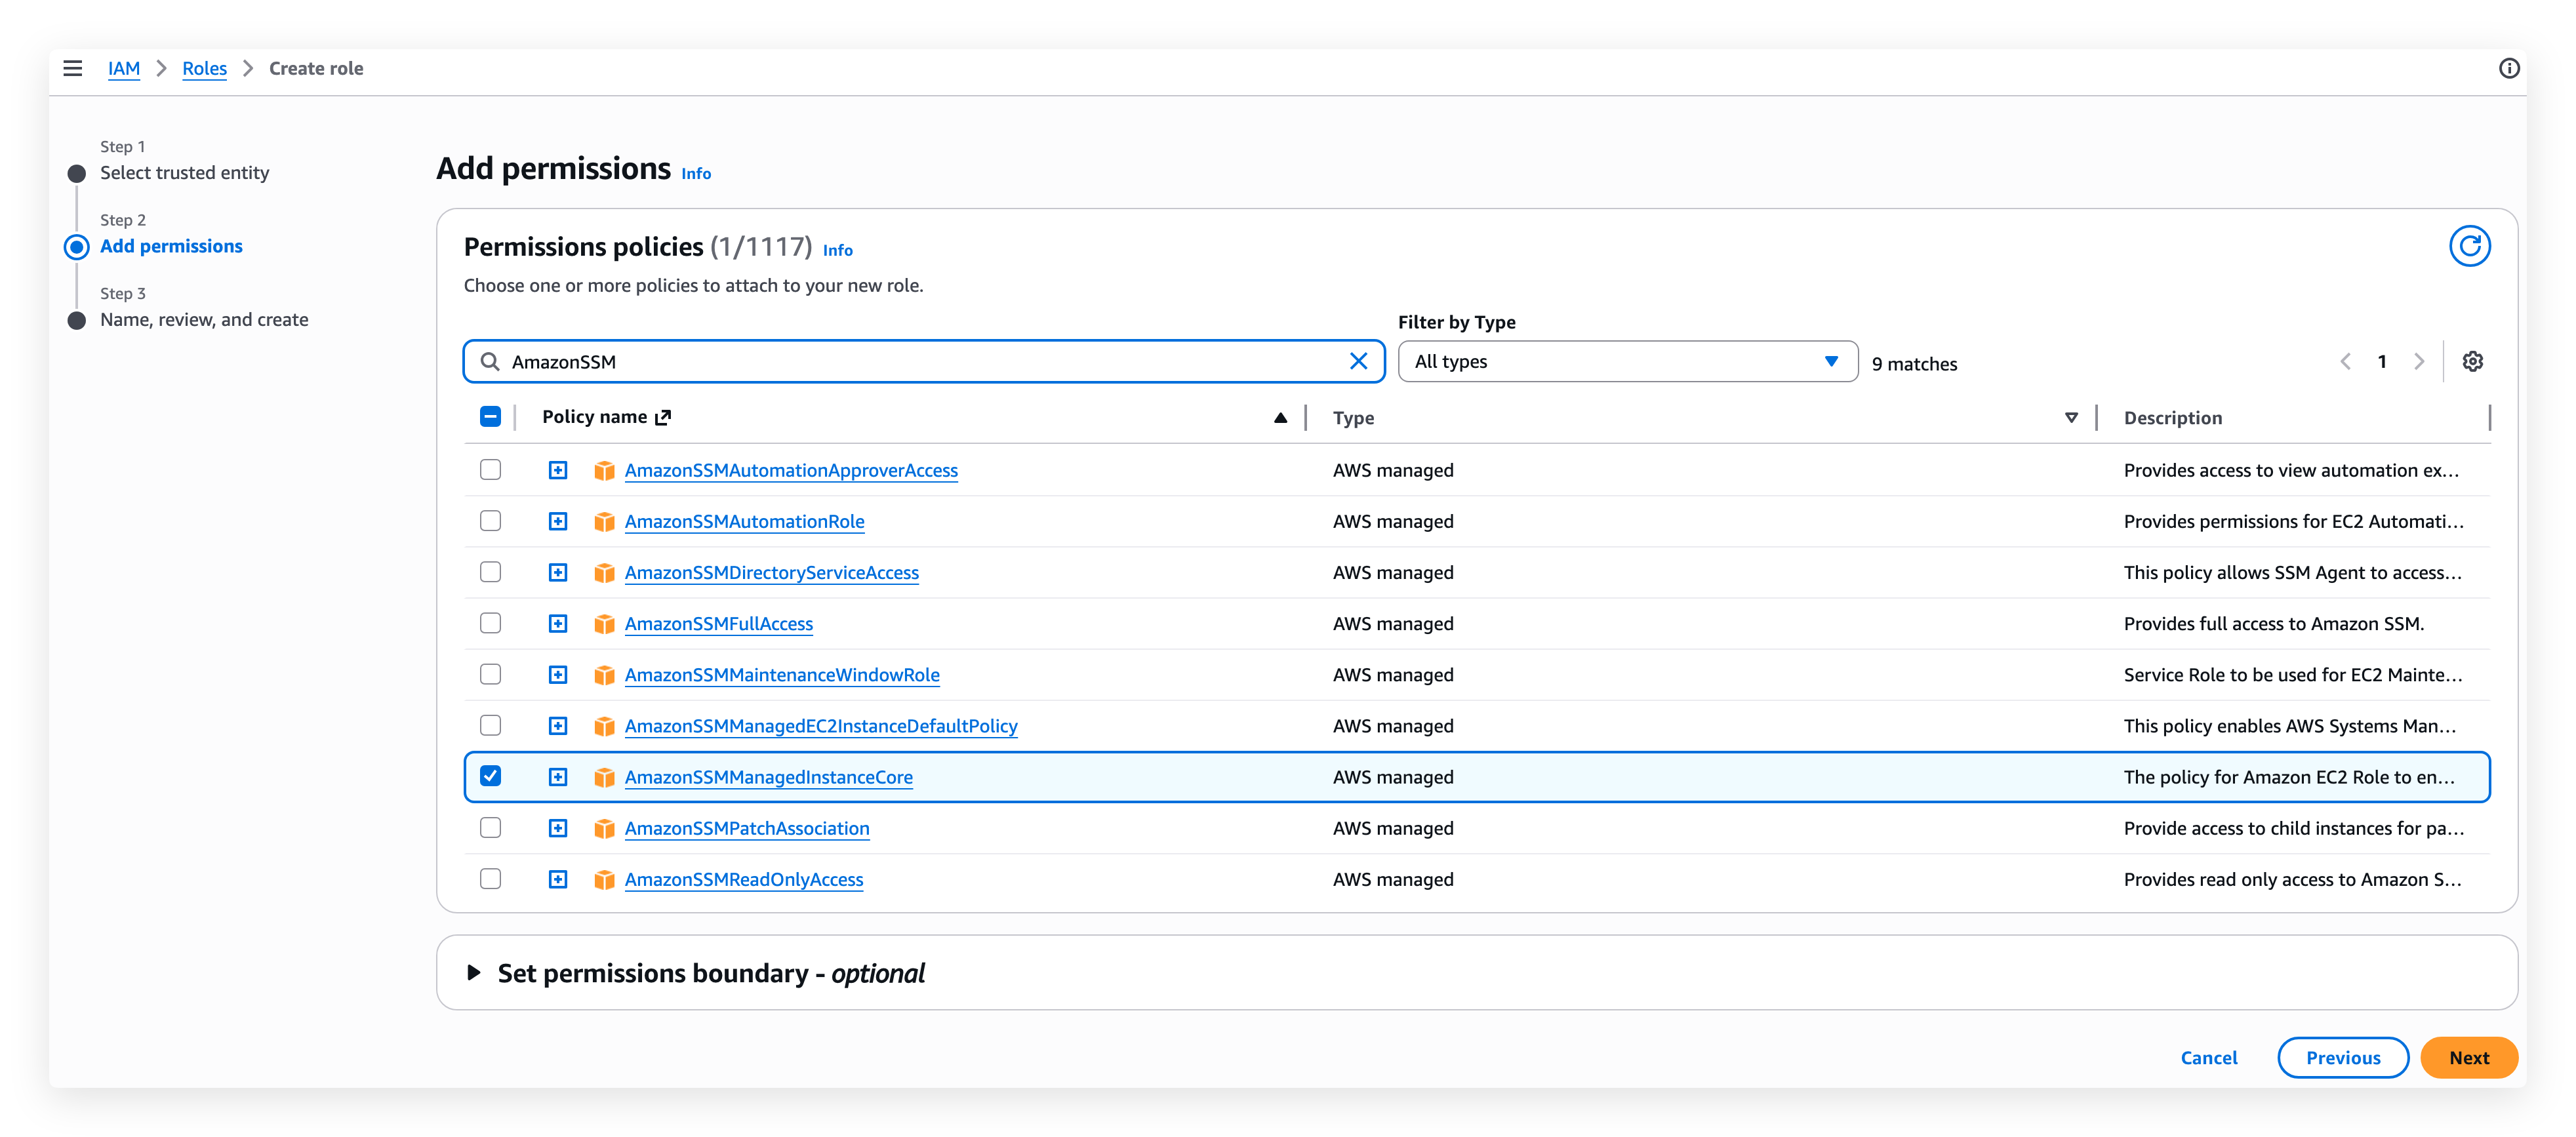This screenshot has height=1137, width=2576.
Task: Expand details for AmazonSSMReadOnlyAccess policy
Action: click(x=557, y=879)
